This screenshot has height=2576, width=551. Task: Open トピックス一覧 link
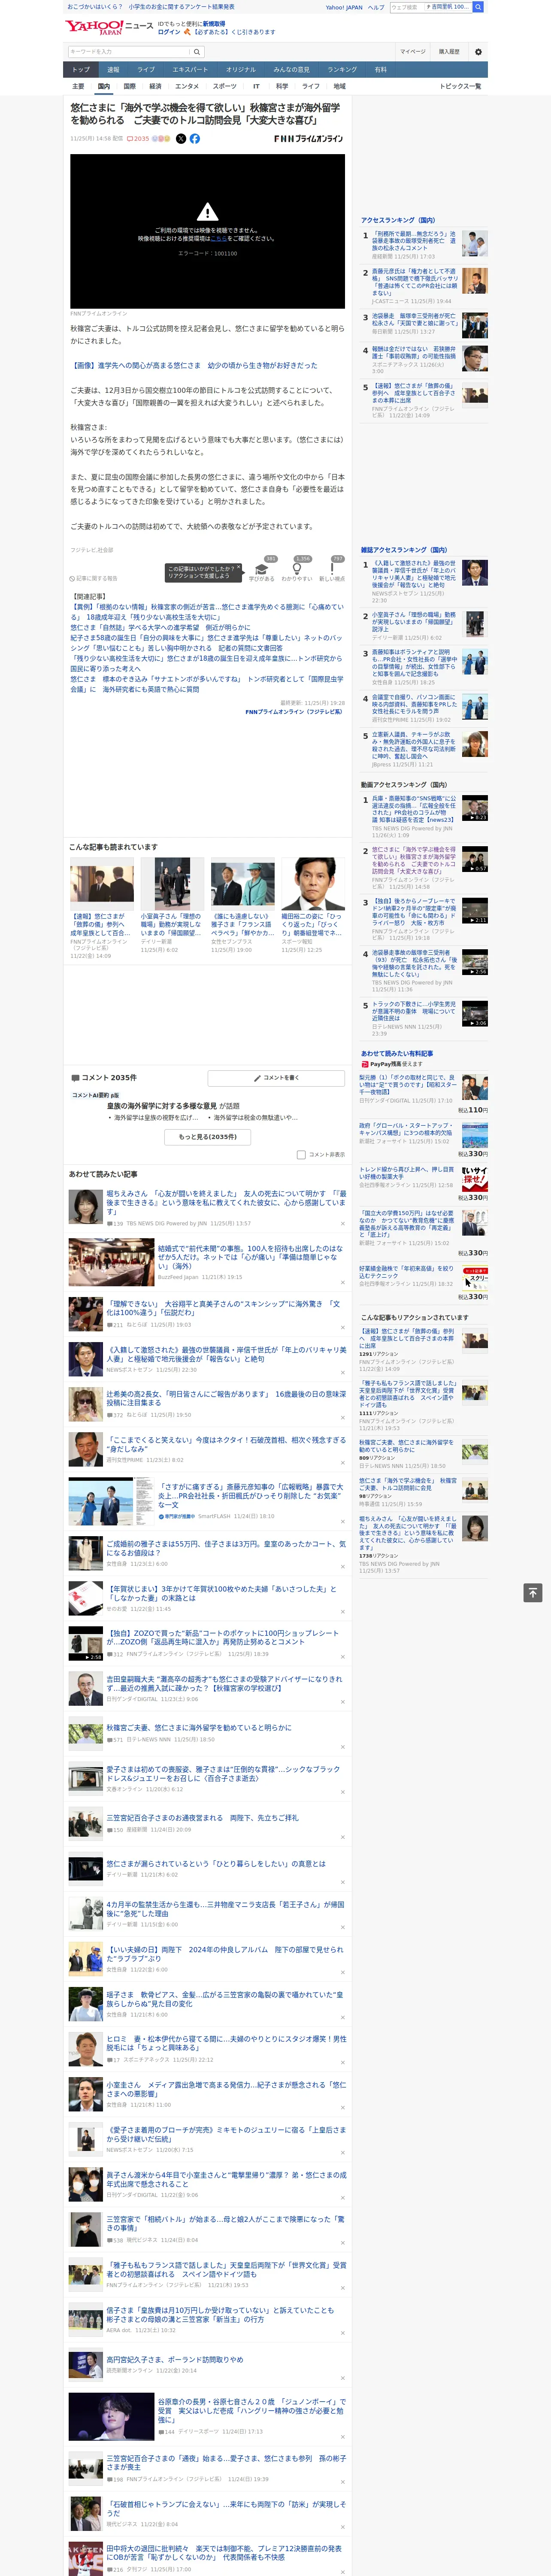[460, 86]
